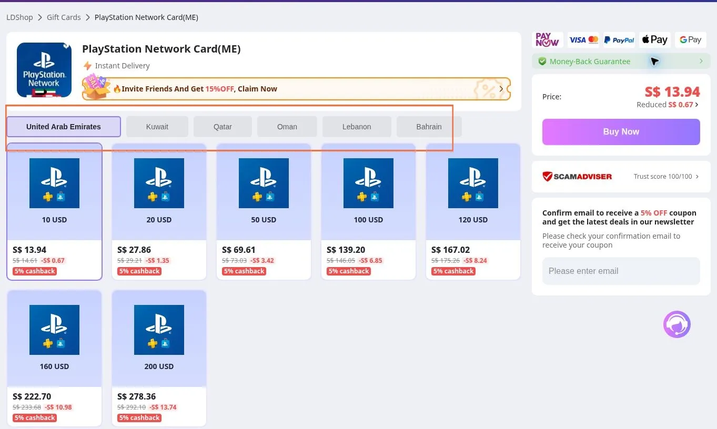Click the Apple Pay icon

655,39
